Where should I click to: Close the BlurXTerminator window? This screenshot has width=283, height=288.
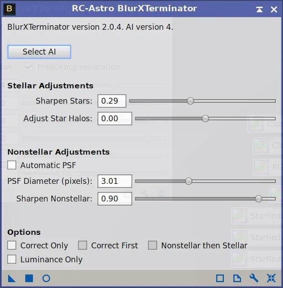point(274,9)
